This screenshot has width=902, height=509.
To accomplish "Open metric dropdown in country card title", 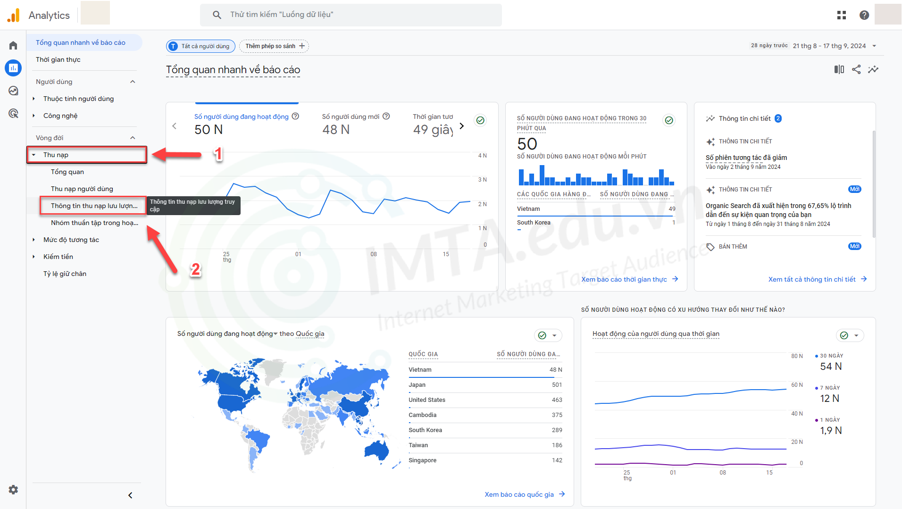I will 276,334.
